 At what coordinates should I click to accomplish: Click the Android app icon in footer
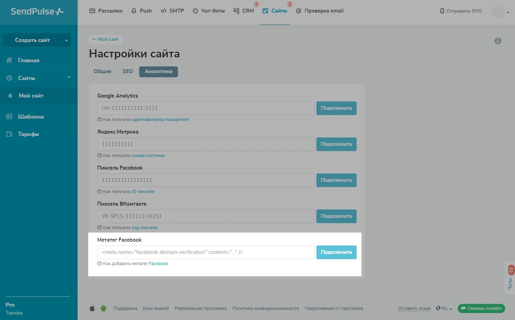[103, 308]
